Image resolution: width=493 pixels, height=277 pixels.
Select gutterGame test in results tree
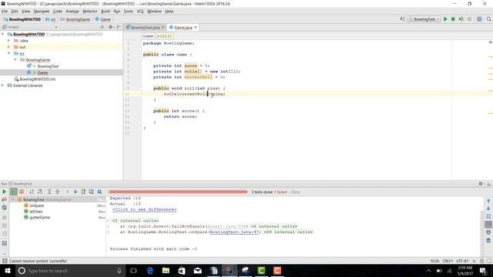tap(39, 217)
